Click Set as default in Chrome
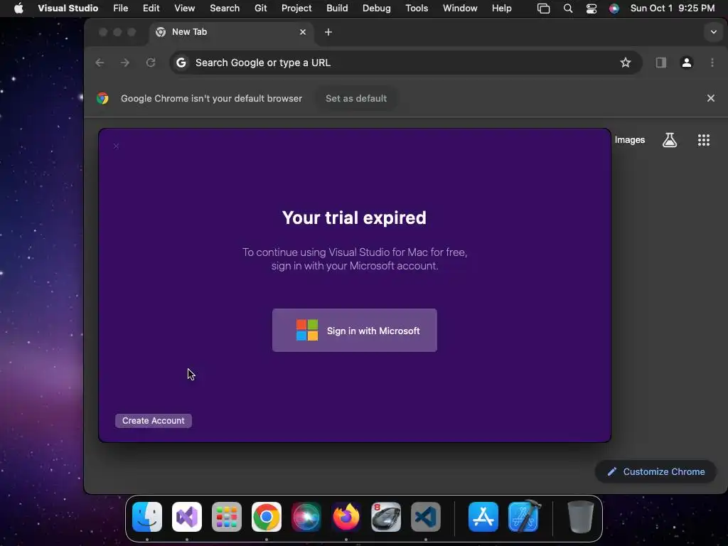728x546 pixels. [x=356, y=98]
